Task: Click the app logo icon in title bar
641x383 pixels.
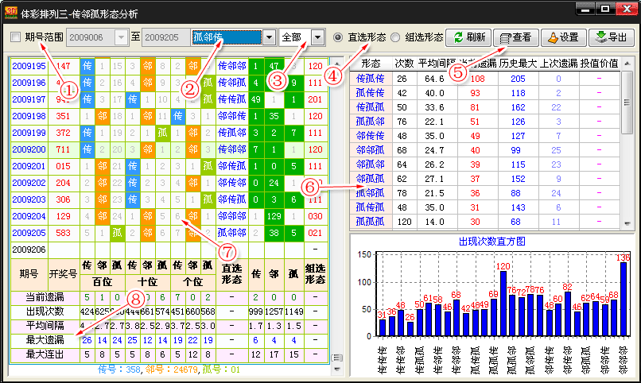Action: 10,13
